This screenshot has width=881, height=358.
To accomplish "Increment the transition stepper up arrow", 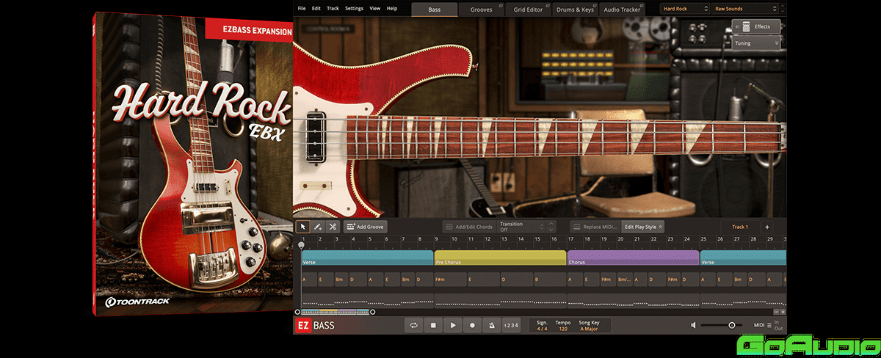I will coord(552,224).
